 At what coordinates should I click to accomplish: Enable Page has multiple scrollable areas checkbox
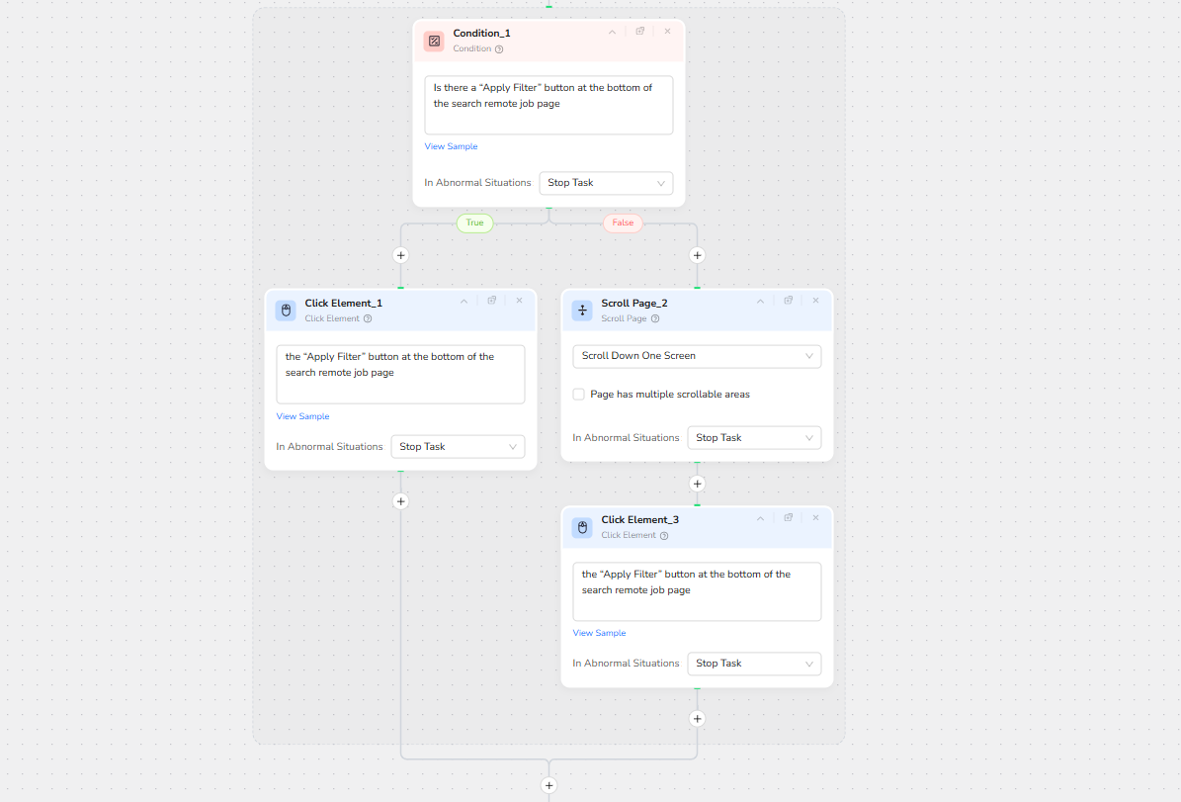[579, 395]
